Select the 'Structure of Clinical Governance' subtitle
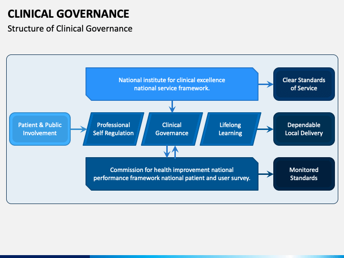 (x=70, y=29)
